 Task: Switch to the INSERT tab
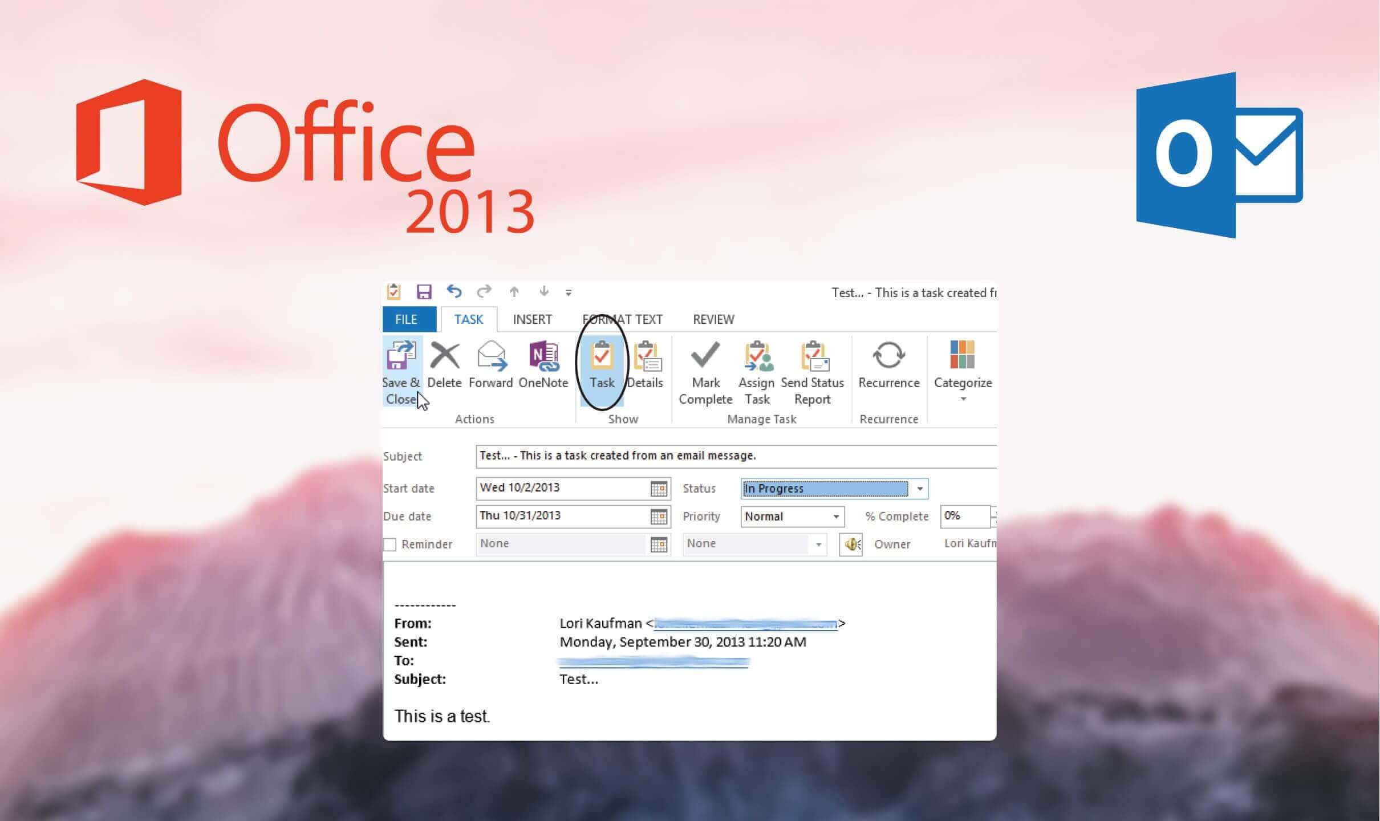[x=532, y=319]
